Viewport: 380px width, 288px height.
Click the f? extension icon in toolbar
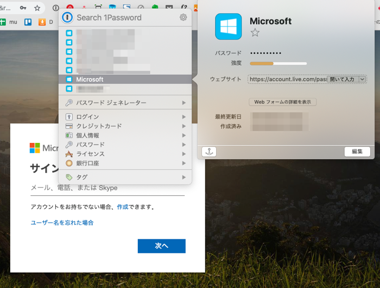point(184,7)
